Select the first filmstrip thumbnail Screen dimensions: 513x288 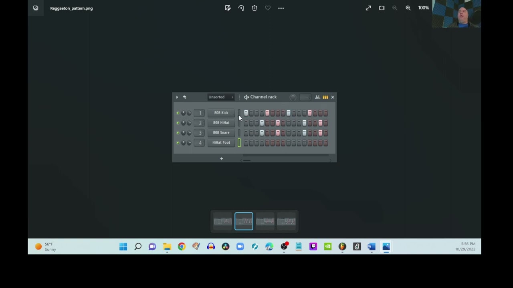[222, 221]
